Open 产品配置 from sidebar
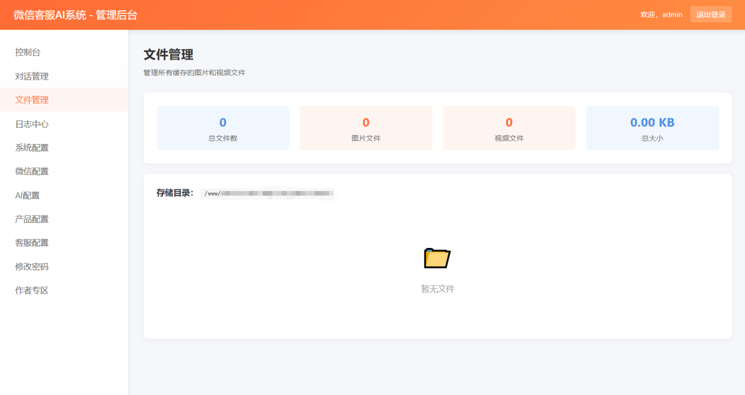The width and height of the screenshot is (745, 395). coord(32,219)
